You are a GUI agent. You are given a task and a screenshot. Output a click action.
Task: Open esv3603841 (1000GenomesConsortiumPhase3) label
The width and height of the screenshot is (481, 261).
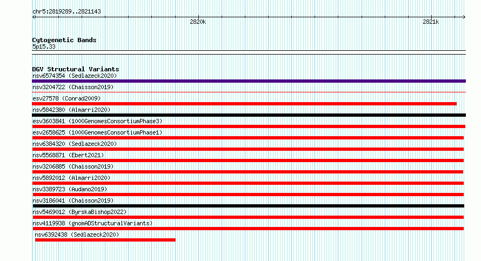tap(97, 121)
